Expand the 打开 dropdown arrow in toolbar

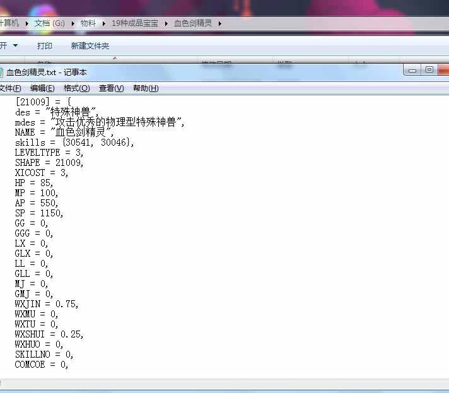(15, 46)
